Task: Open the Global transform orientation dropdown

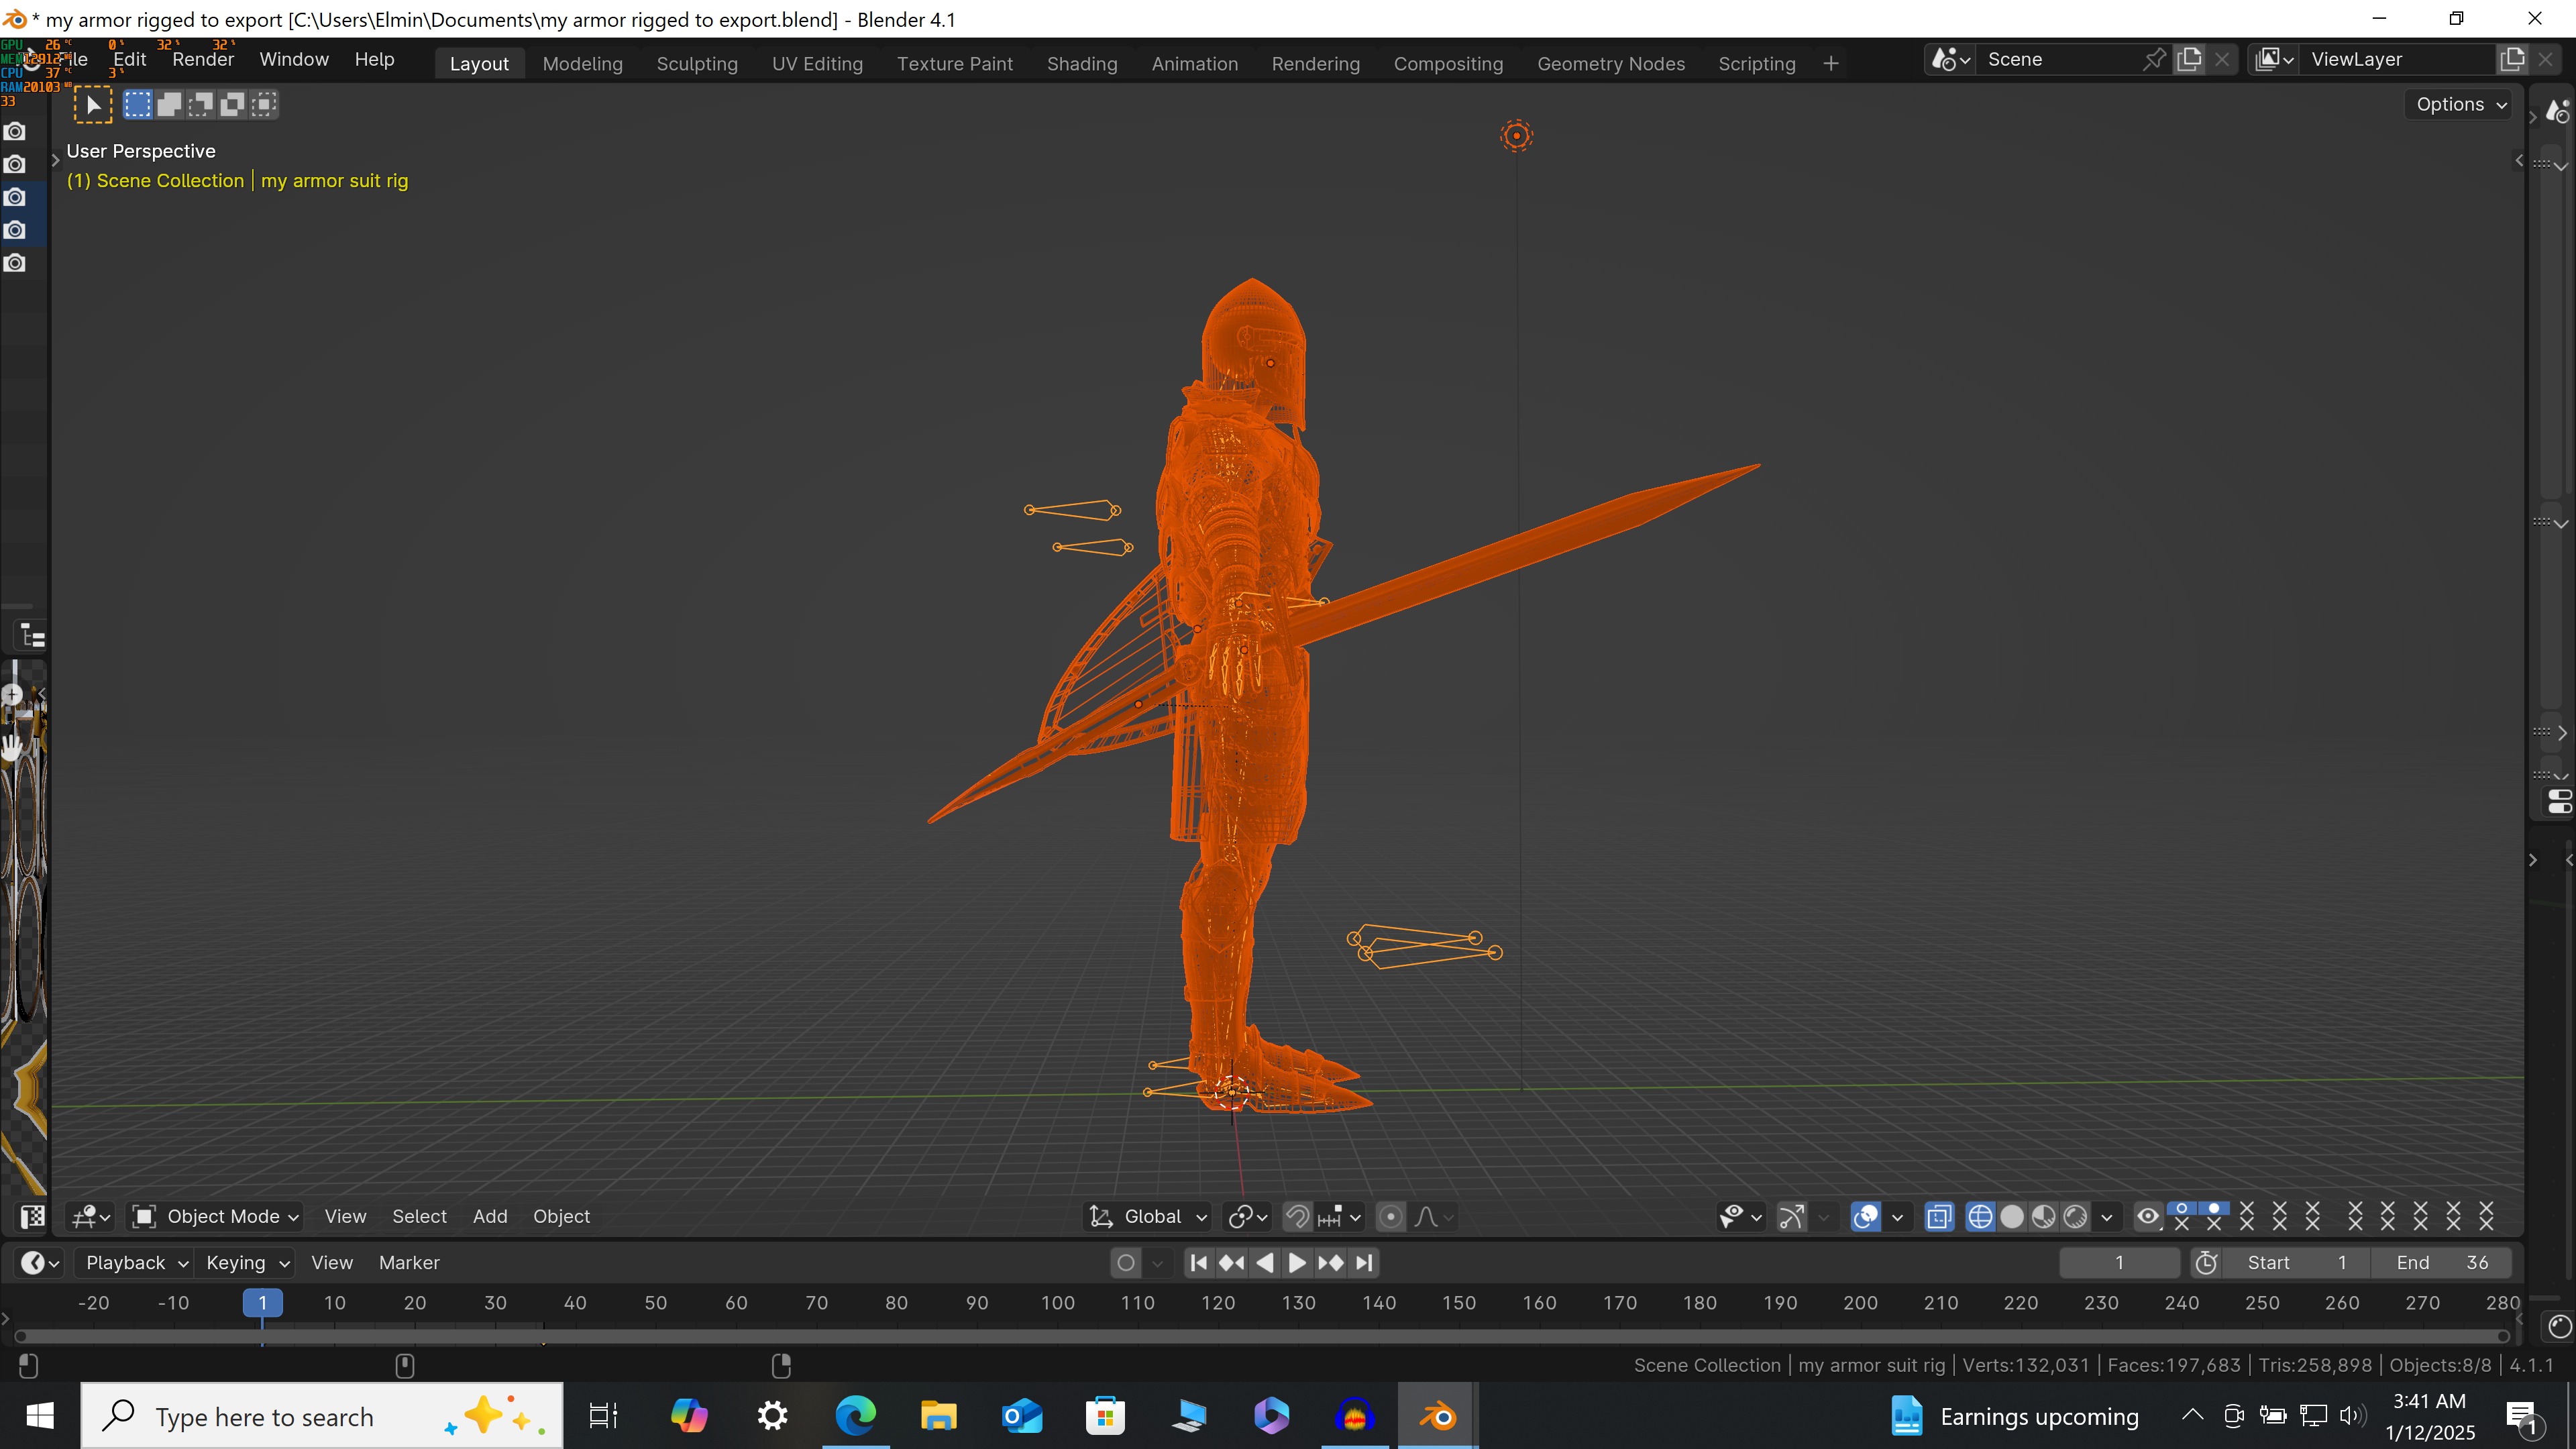Action: click(x=1148, y=1216)
